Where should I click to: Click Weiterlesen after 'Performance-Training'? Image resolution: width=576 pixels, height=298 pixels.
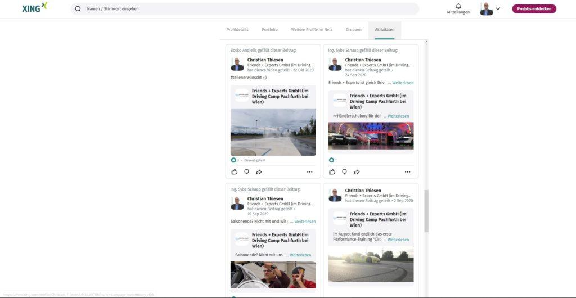click(398, 240)
